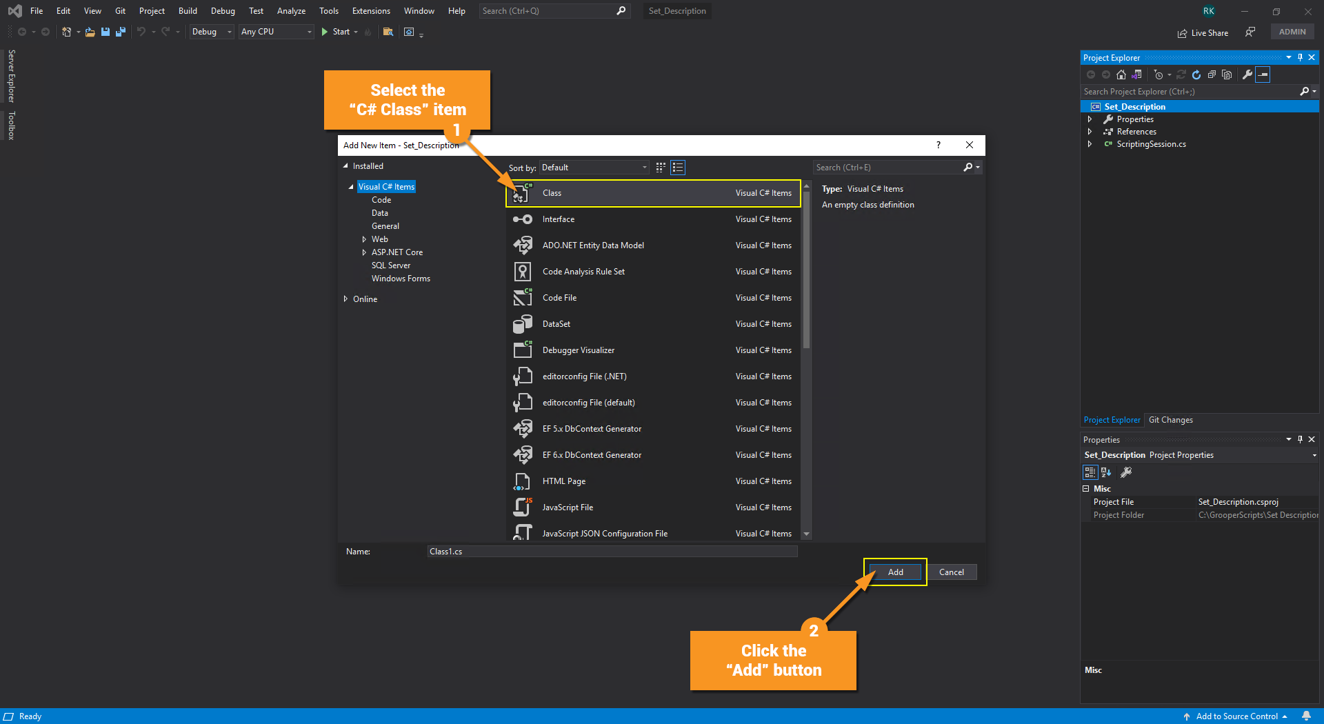
Task: Click Cancel in Add New Item dialog
Action: [x=952, y=572]
